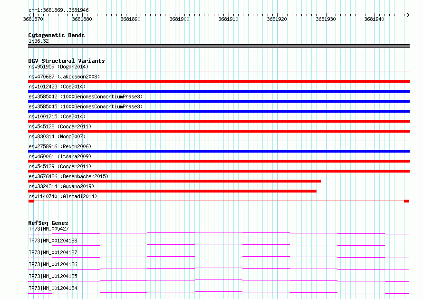
Task: Click the right arrowhead of the ruler
Action: [x=408, y=15]
